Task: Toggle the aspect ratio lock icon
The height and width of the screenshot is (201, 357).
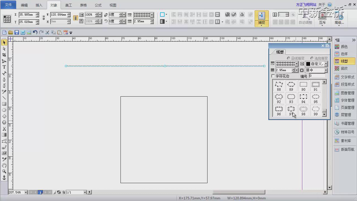Action: [75, 18]
